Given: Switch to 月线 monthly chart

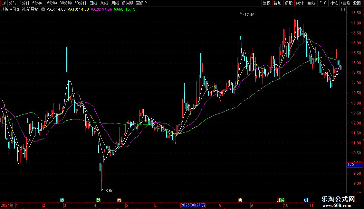Looking at the screenshot, I should [x=115, y=3].
